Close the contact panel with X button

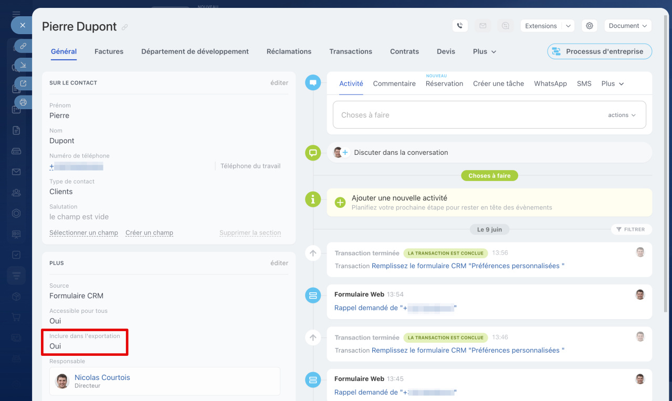click(22, 25)
